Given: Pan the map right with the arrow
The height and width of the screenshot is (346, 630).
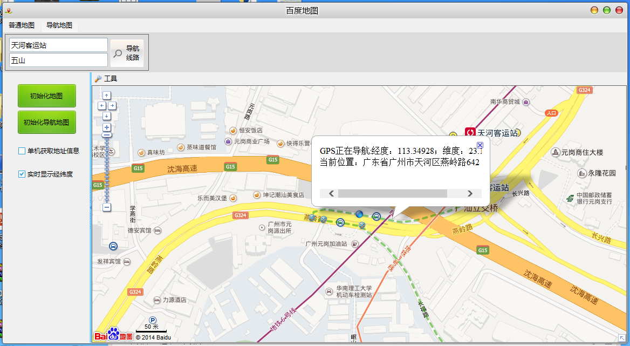Looking at the screenshot, I should [112, 106].
